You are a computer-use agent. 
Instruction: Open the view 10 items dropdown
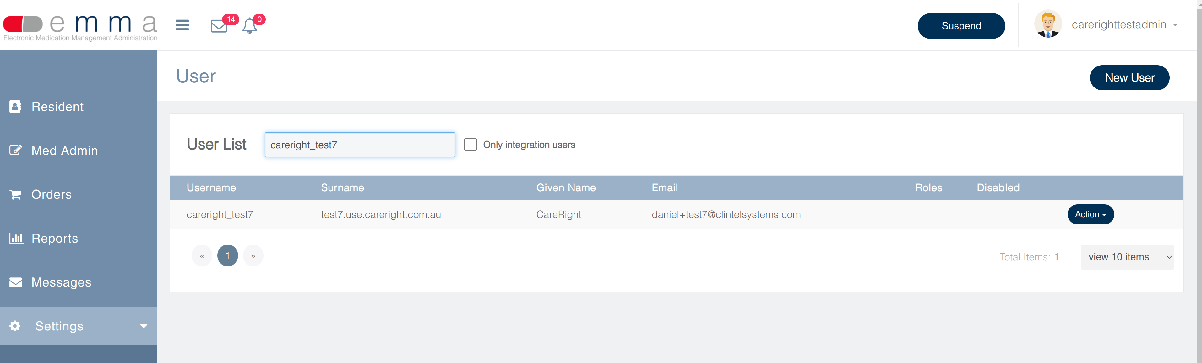tap(1127, 257)
